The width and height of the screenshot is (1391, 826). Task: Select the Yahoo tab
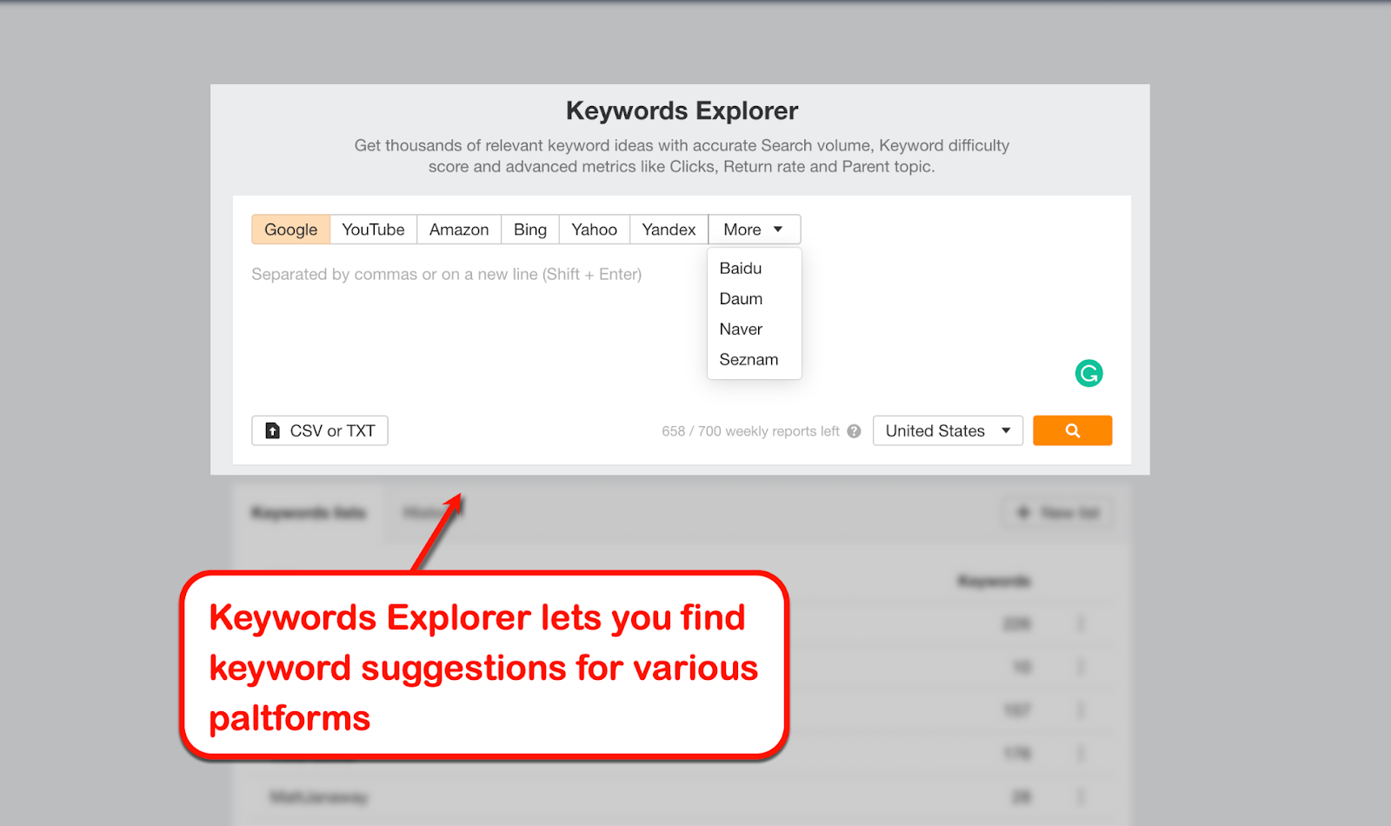coord(595,230)
